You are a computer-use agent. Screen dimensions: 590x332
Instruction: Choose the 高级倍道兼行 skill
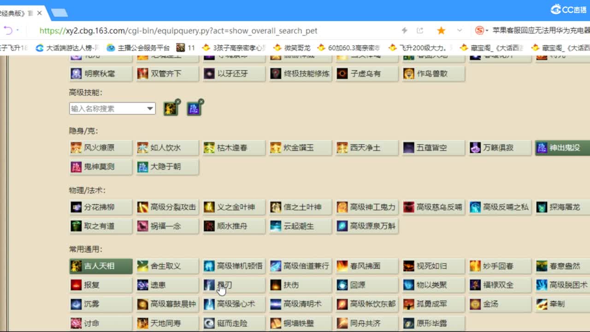[301, 266]
